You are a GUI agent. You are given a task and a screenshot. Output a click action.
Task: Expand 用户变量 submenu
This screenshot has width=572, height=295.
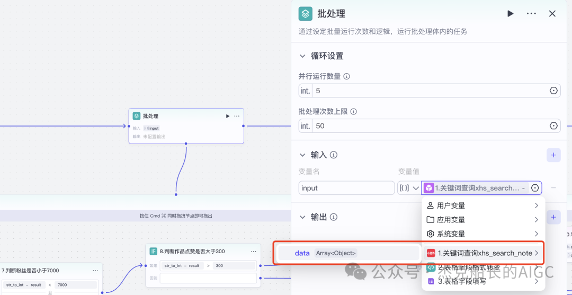[x=483, y=205]
